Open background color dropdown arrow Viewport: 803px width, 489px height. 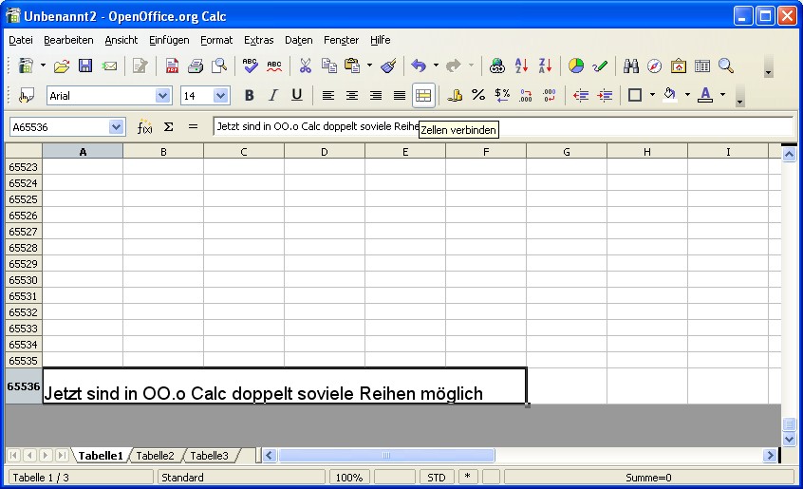click(x=687, y=96)
